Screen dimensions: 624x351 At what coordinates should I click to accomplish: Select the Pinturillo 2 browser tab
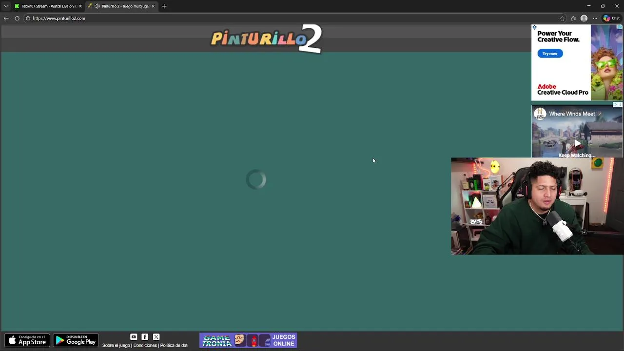click(x=121, y=6)
